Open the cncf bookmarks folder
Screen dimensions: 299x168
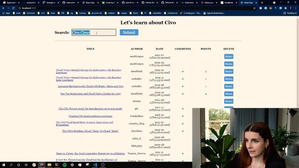[x=41, y=13]
